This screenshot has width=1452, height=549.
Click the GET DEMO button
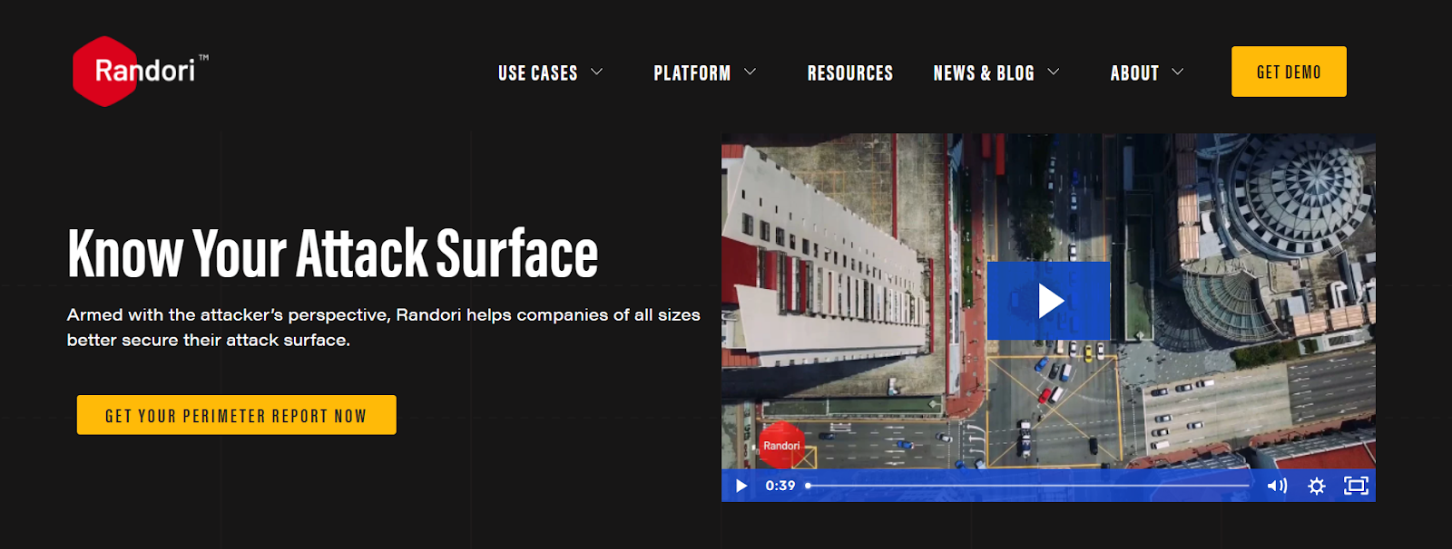pos(1289,72)
